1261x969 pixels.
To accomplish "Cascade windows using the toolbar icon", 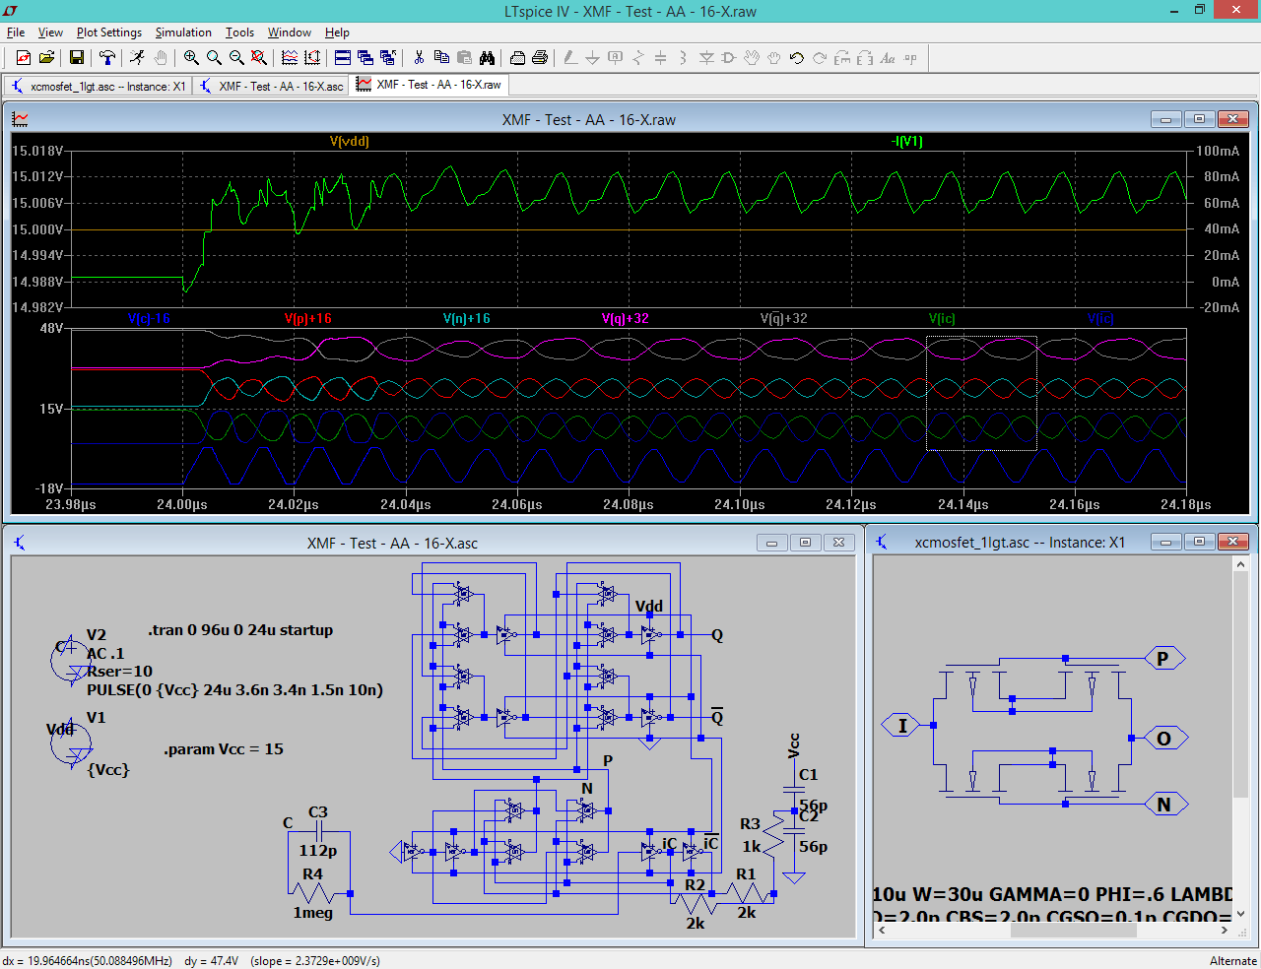I will [365, 58].
